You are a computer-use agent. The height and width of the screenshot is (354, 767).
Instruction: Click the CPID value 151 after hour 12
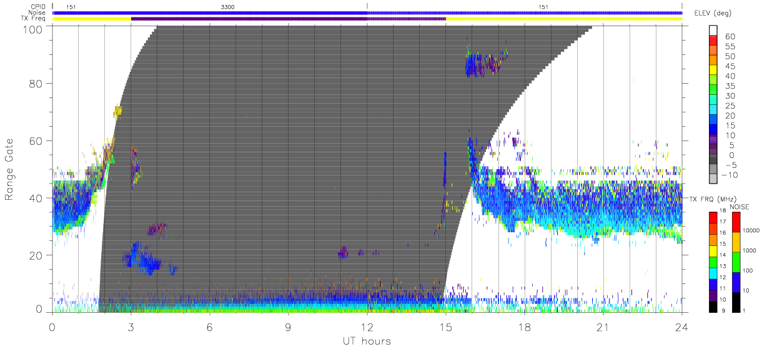pos(544,7)
